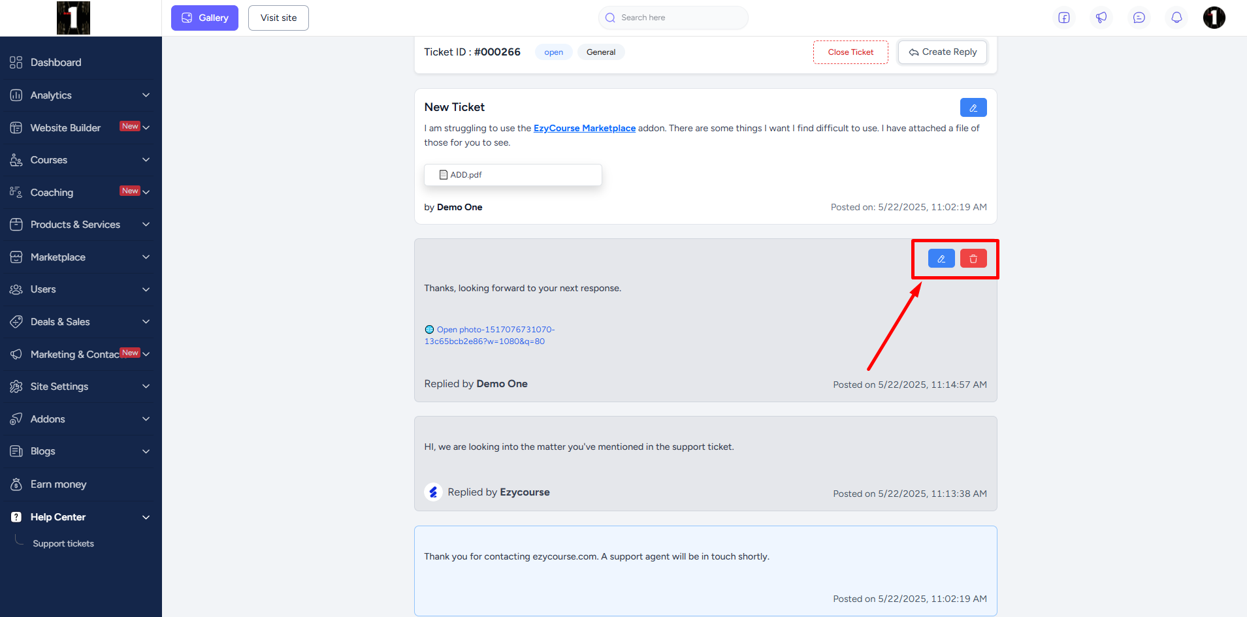Screen dimensions: 1247x617
Task: Click the Blogs sidebar icon
Action: (16, 451)
